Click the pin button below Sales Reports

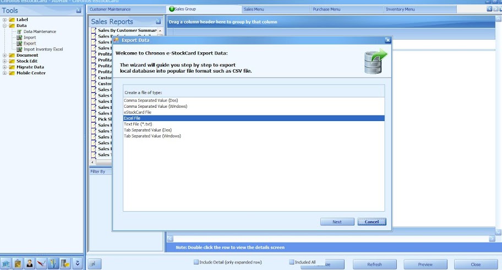[x=94, y=264]
